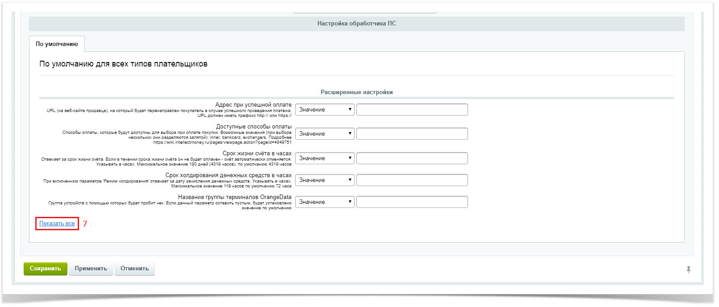Focus the OrangeData terminal group name field

pyautogui.click(x=412, y=202)
